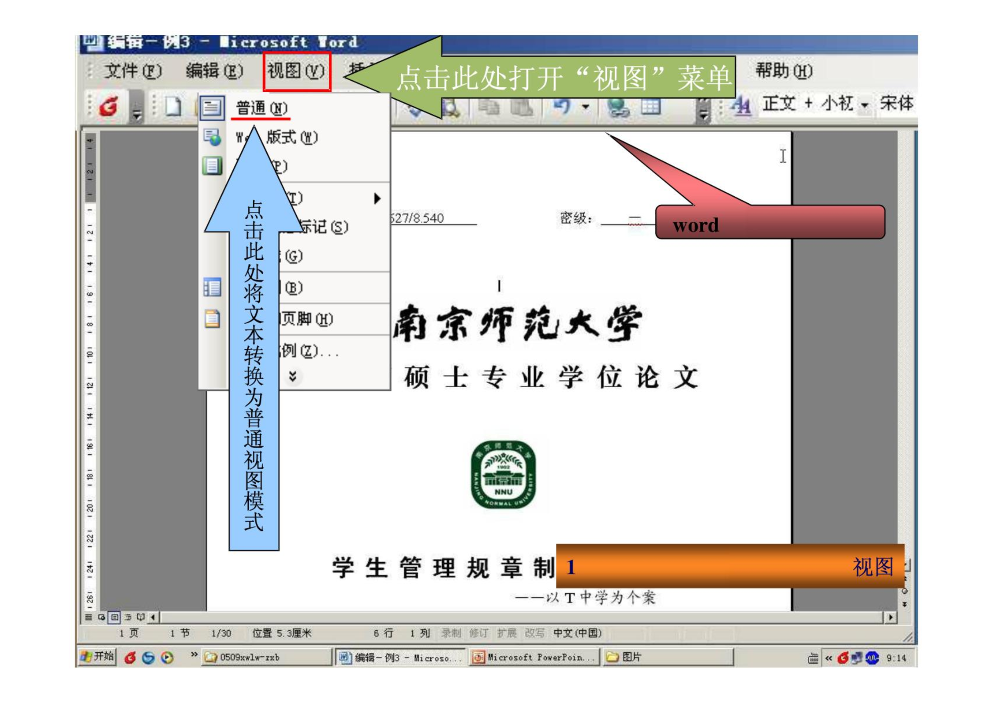
Task: Click the Insert Table grid icon
Action: pyautogui.click(x=650, y=106)
